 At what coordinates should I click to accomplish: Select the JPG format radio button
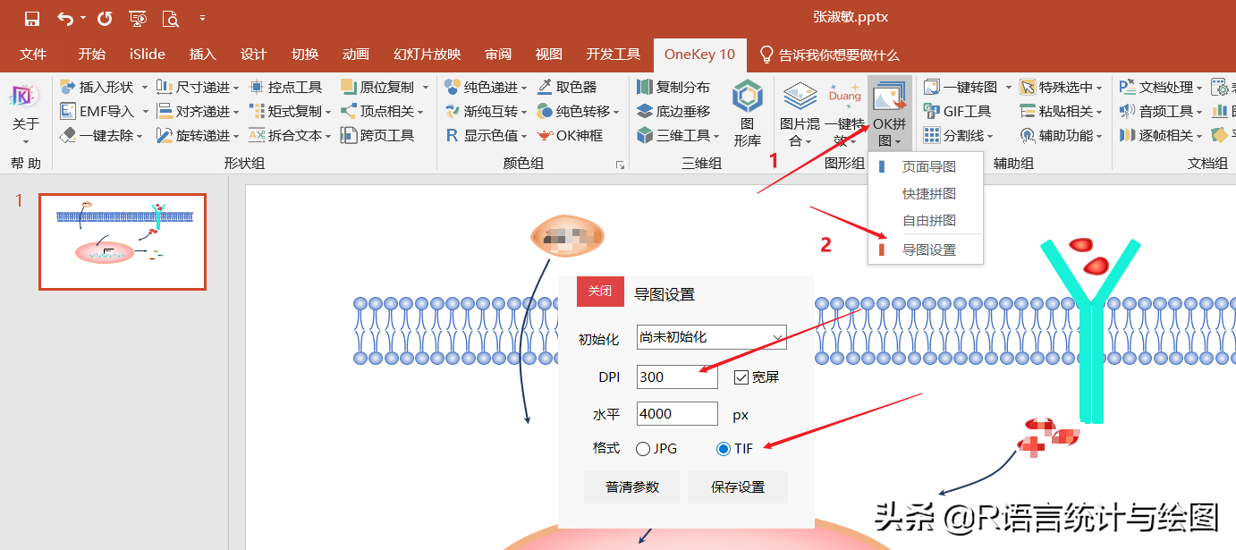pos(643,449)
